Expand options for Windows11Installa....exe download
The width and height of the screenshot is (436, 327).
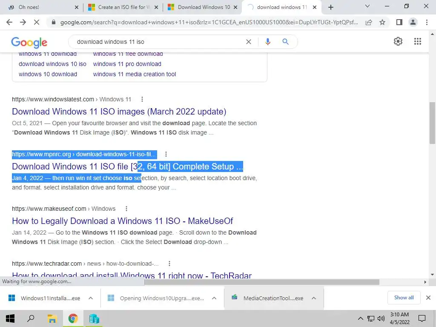click(x=91, y=298)
